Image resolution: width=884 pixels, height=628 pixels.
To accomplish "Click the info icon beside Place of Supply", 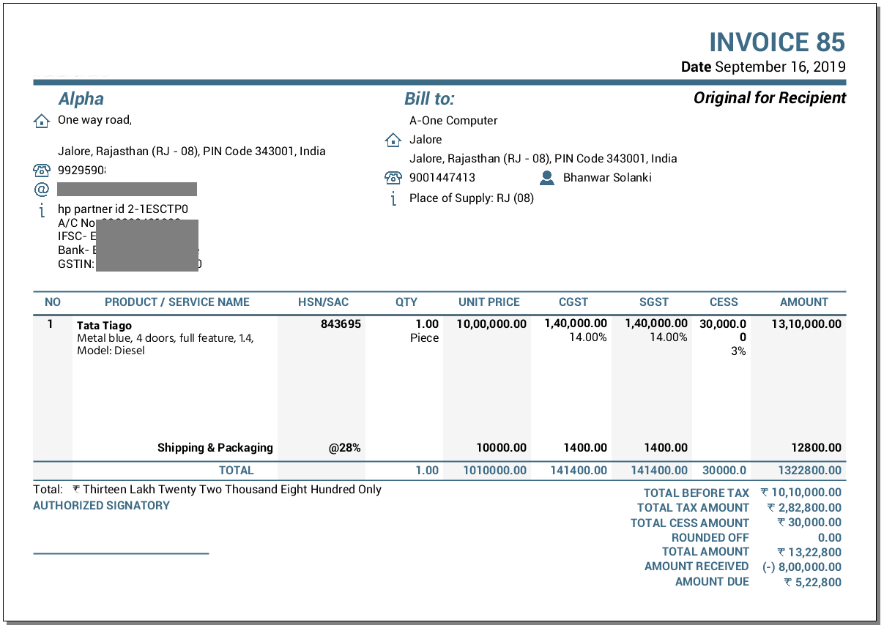I will (393, 198).
